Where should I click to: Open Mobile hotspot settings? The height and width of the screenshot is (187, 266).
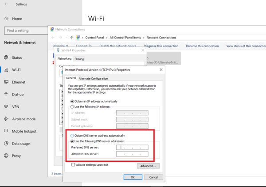pyautogui.click(x=24, y=131)
